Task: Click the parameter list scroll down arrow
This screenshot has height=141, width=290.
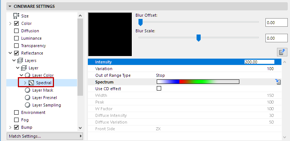Action: [x=285, y=137]
